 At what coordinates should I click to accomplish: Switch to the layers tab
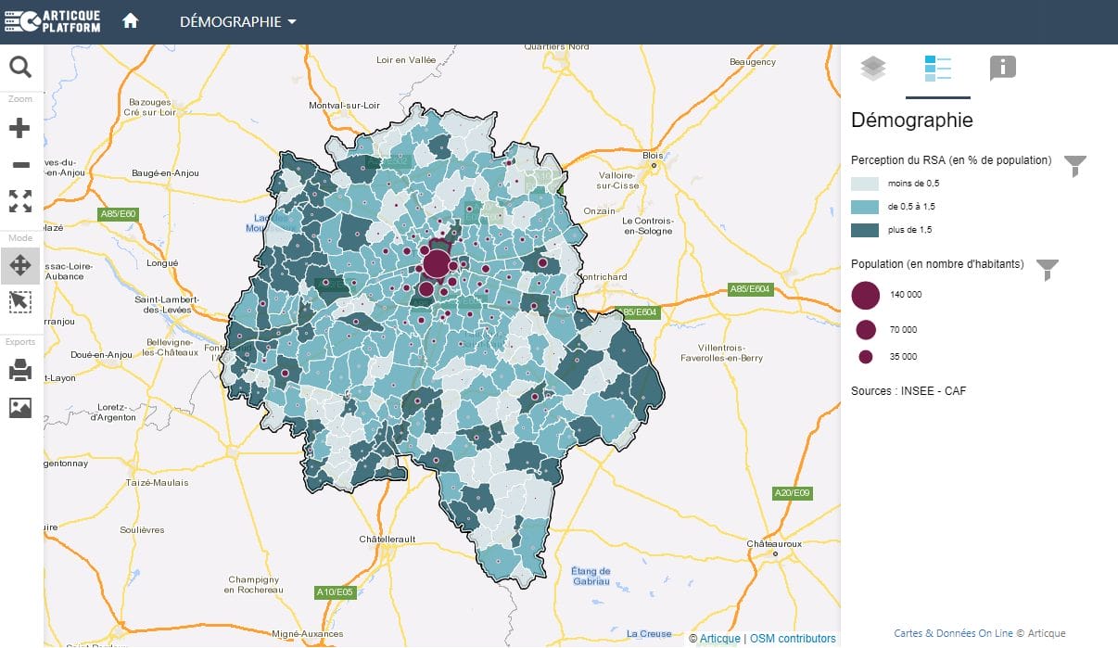pos(873,69)
